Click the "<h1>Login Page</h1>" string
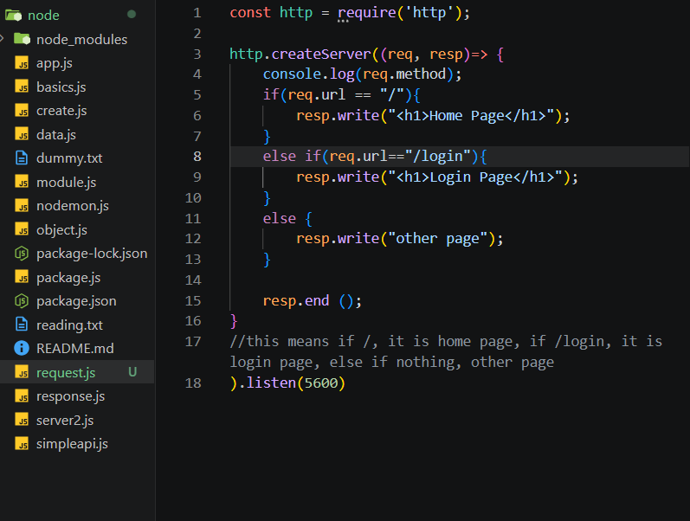Image resolution: width=690 pixels, height=521 pixels. [474, 177]
